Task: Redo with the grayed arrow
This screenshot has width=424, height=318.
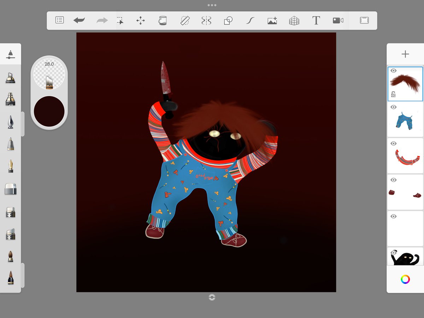Action: tap(102, 20)
